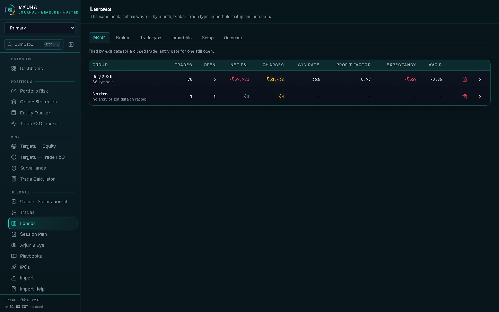Viewport: 499px width, 312px height.
Task: Open the Setup lens tab
Action: [208, 38]
